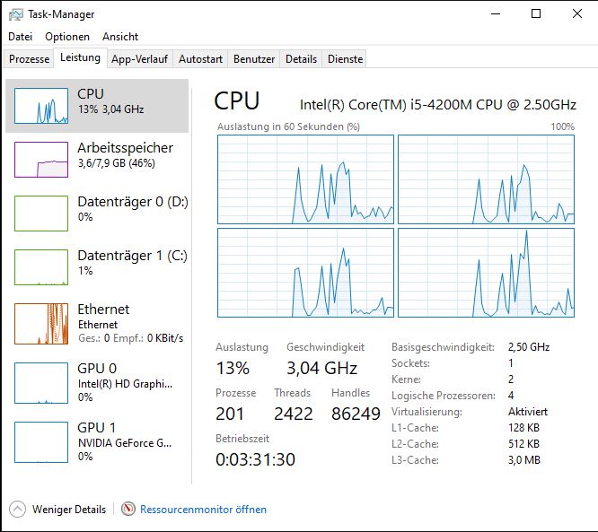Open the Ansicht menu

click(x=120, y=37)
